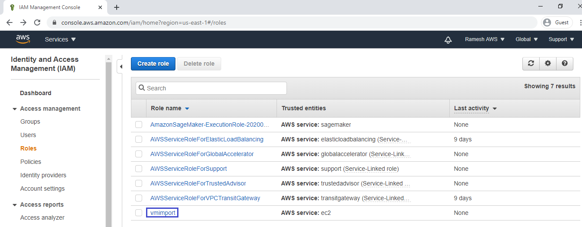
Task: Check the AWSServiceRoleForSupport row checkbox
Action: [x=139, y=169]
